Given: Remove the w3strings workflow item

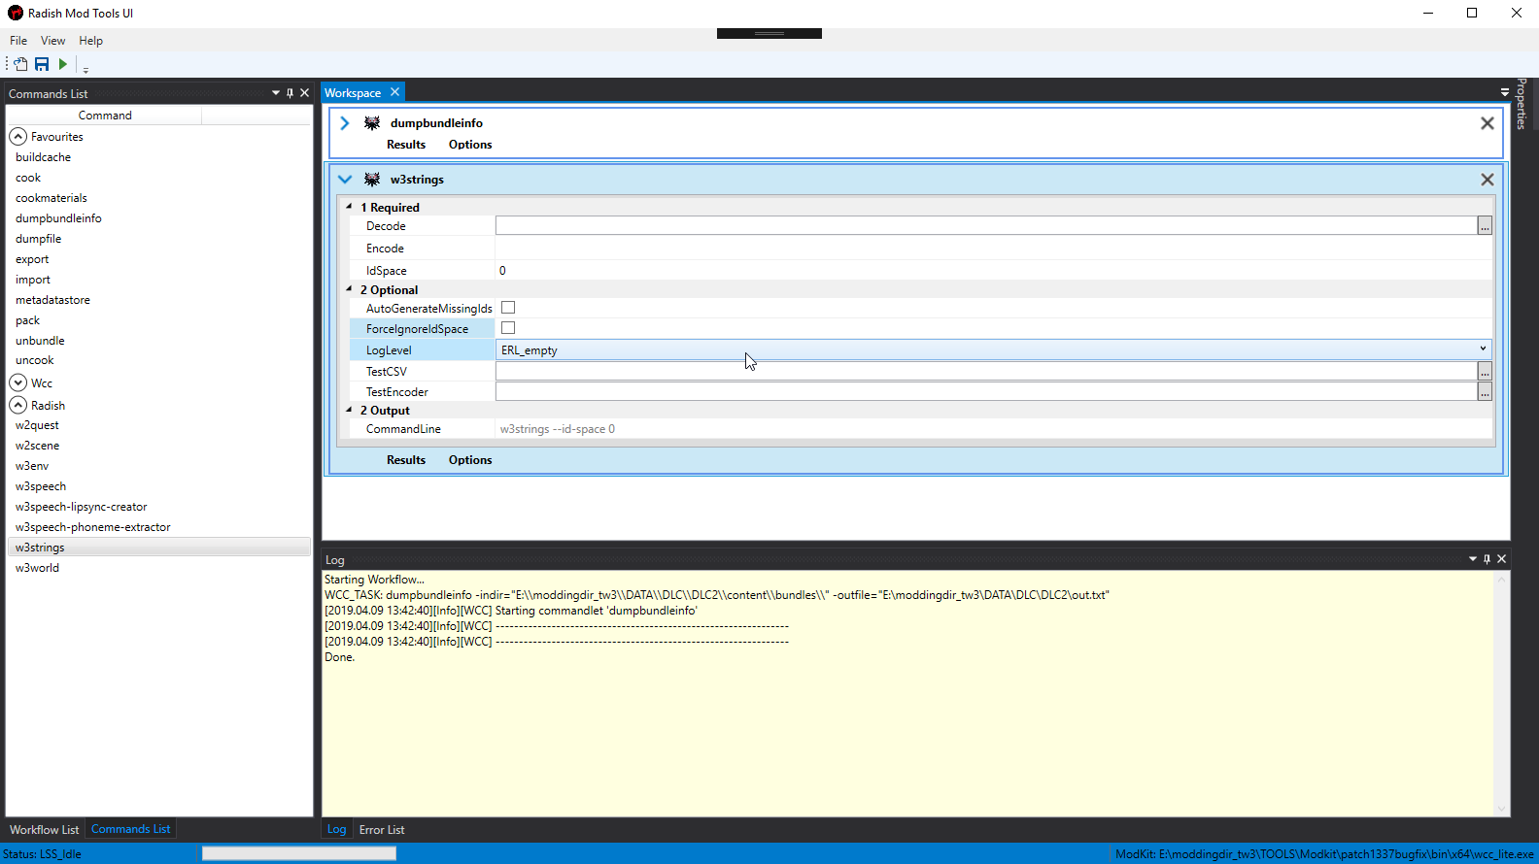Looking at the screenshot, I should [x=1488, y=180].
